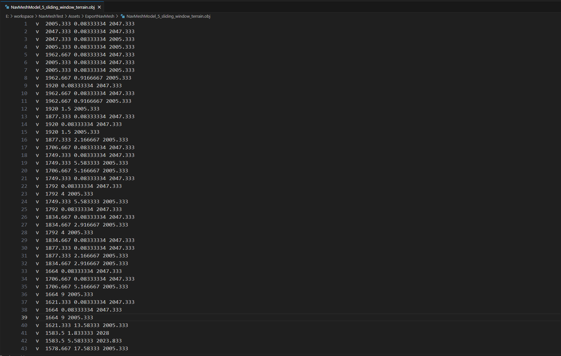Open the E: drive breadcrumb
The image size is (561, 356).
7,16
